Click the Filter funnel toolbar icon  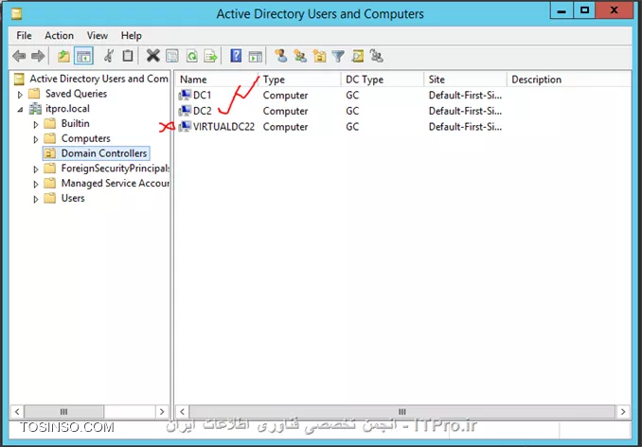(x=338, y=56)
